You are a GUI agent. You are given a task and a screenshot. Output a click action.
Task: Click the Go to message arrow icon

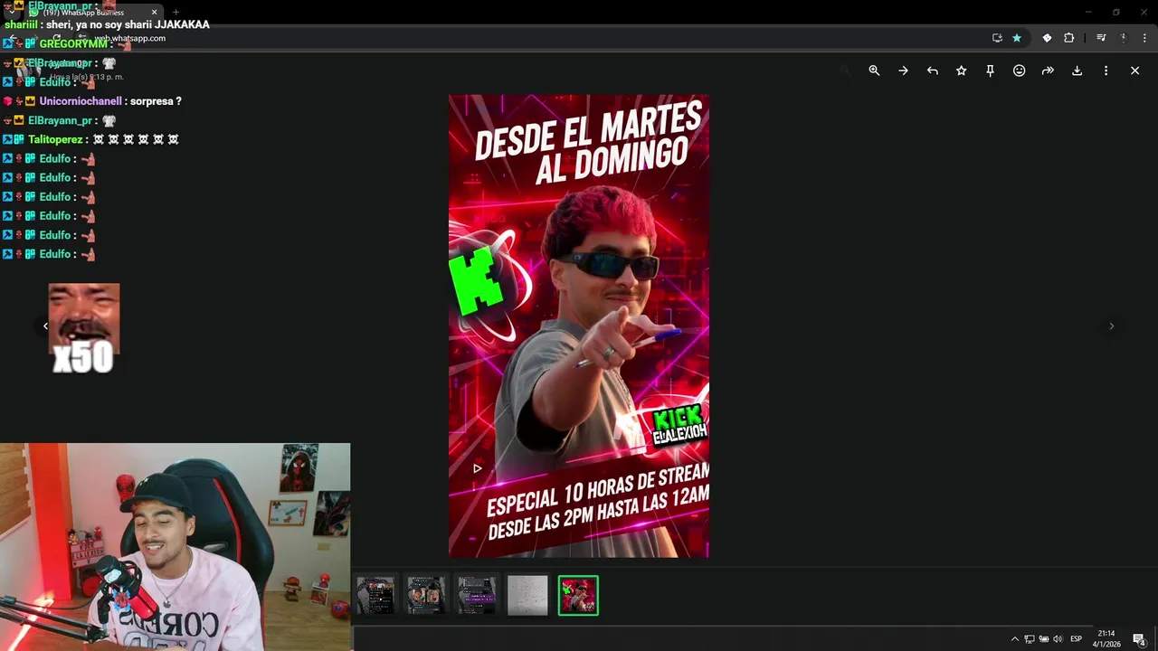[903, 71]
